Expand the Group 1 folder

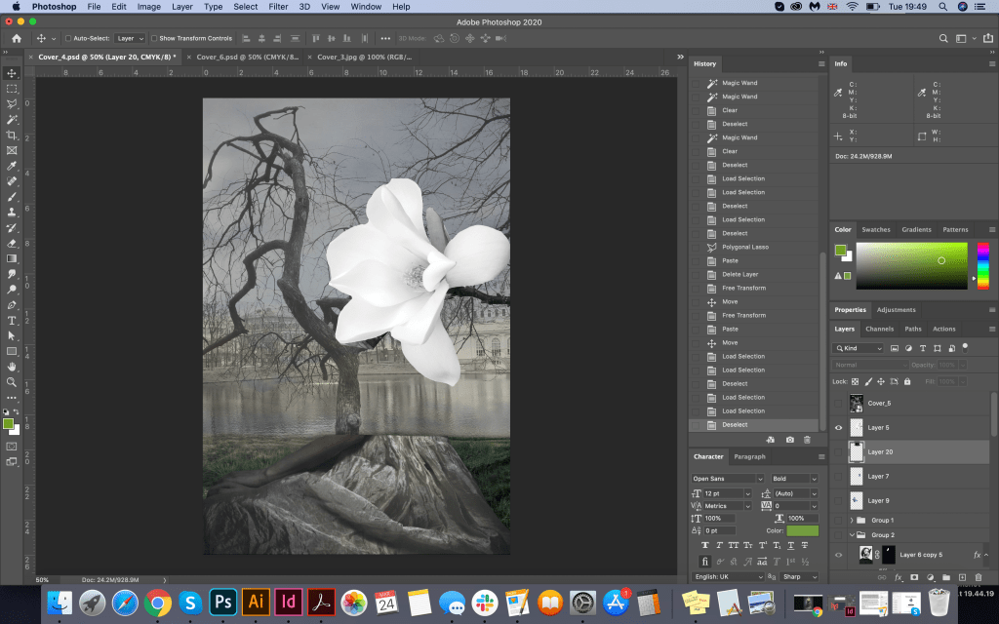click(851, 520)
